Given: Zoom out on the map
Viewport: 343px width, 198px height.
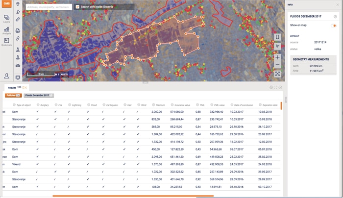Looking at the screenshot, I should [x=277, y=65].
